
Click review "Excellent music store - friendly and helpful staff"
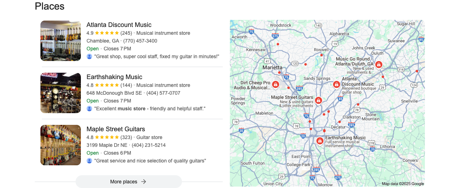(x=150, y=109)
